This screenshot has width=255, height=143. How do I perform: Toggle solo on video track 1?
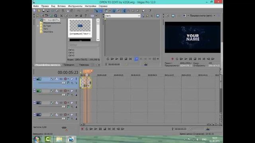tap(76, 79)
